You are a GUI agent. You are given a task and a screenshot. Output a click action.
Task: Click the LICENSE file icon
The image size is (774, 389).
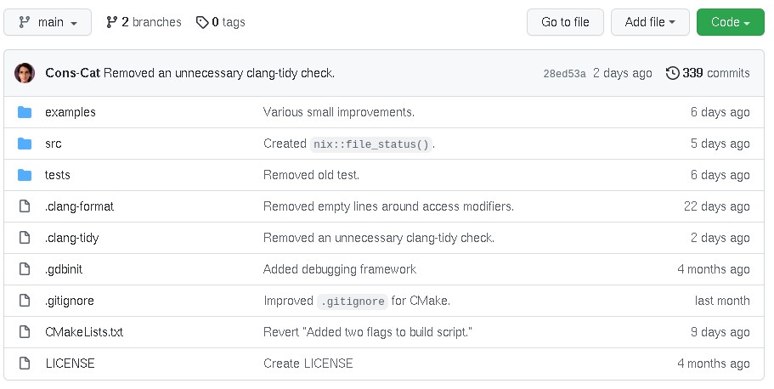25,364
